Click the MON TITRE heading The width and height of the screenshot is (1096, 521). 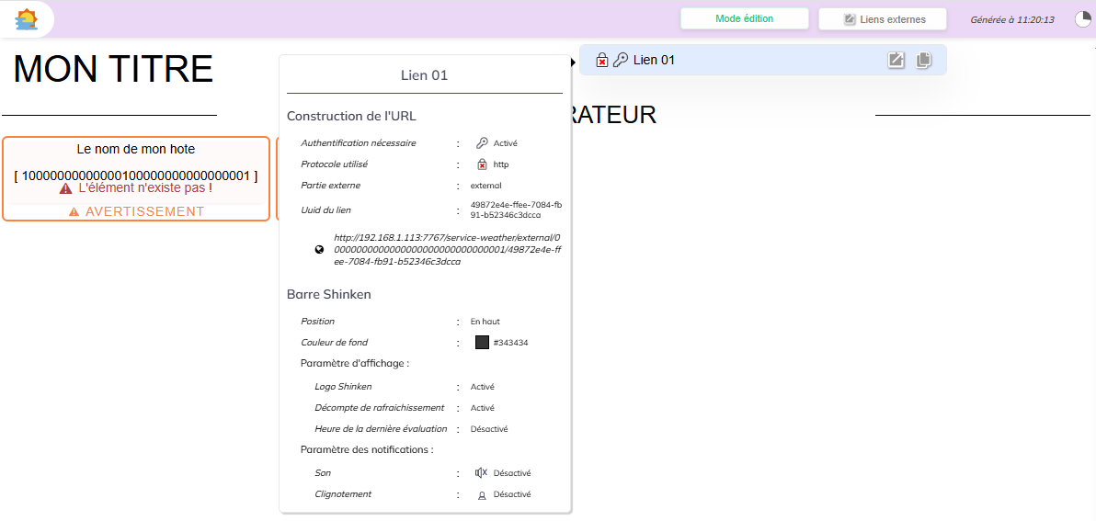tap(113, 70)
